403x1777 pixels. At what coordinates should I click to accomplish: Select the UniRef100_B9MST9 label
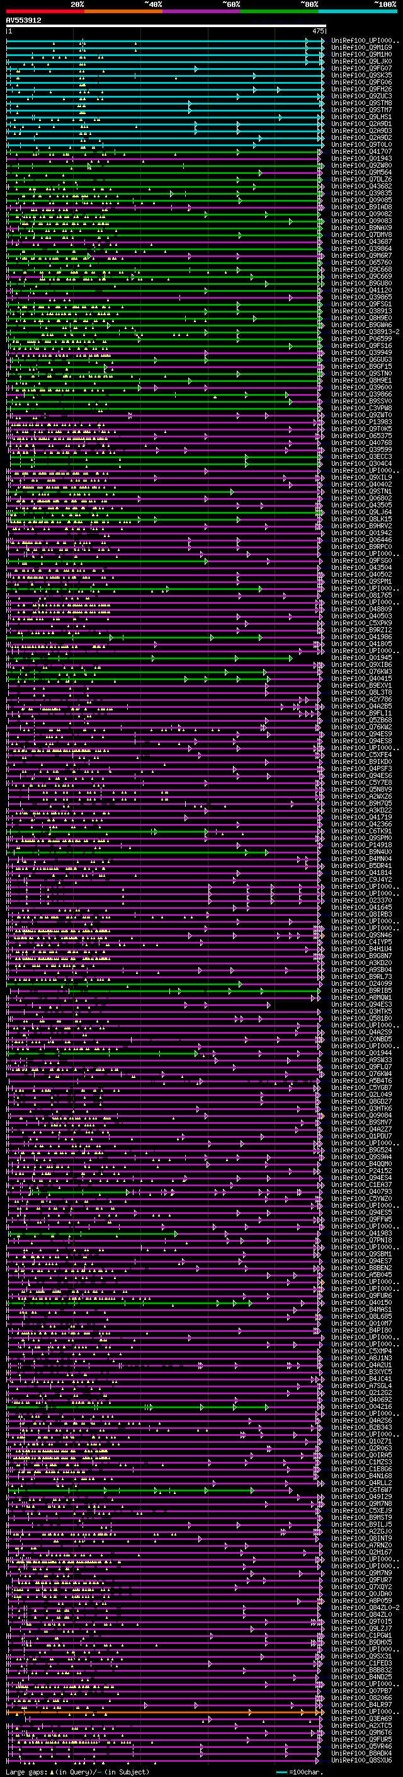click(361, 1519)
